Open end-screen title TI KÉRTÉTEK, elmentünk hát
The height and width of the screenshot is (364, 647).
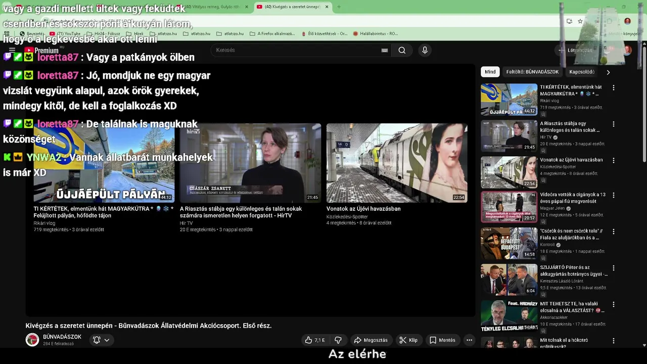[103, 212]
